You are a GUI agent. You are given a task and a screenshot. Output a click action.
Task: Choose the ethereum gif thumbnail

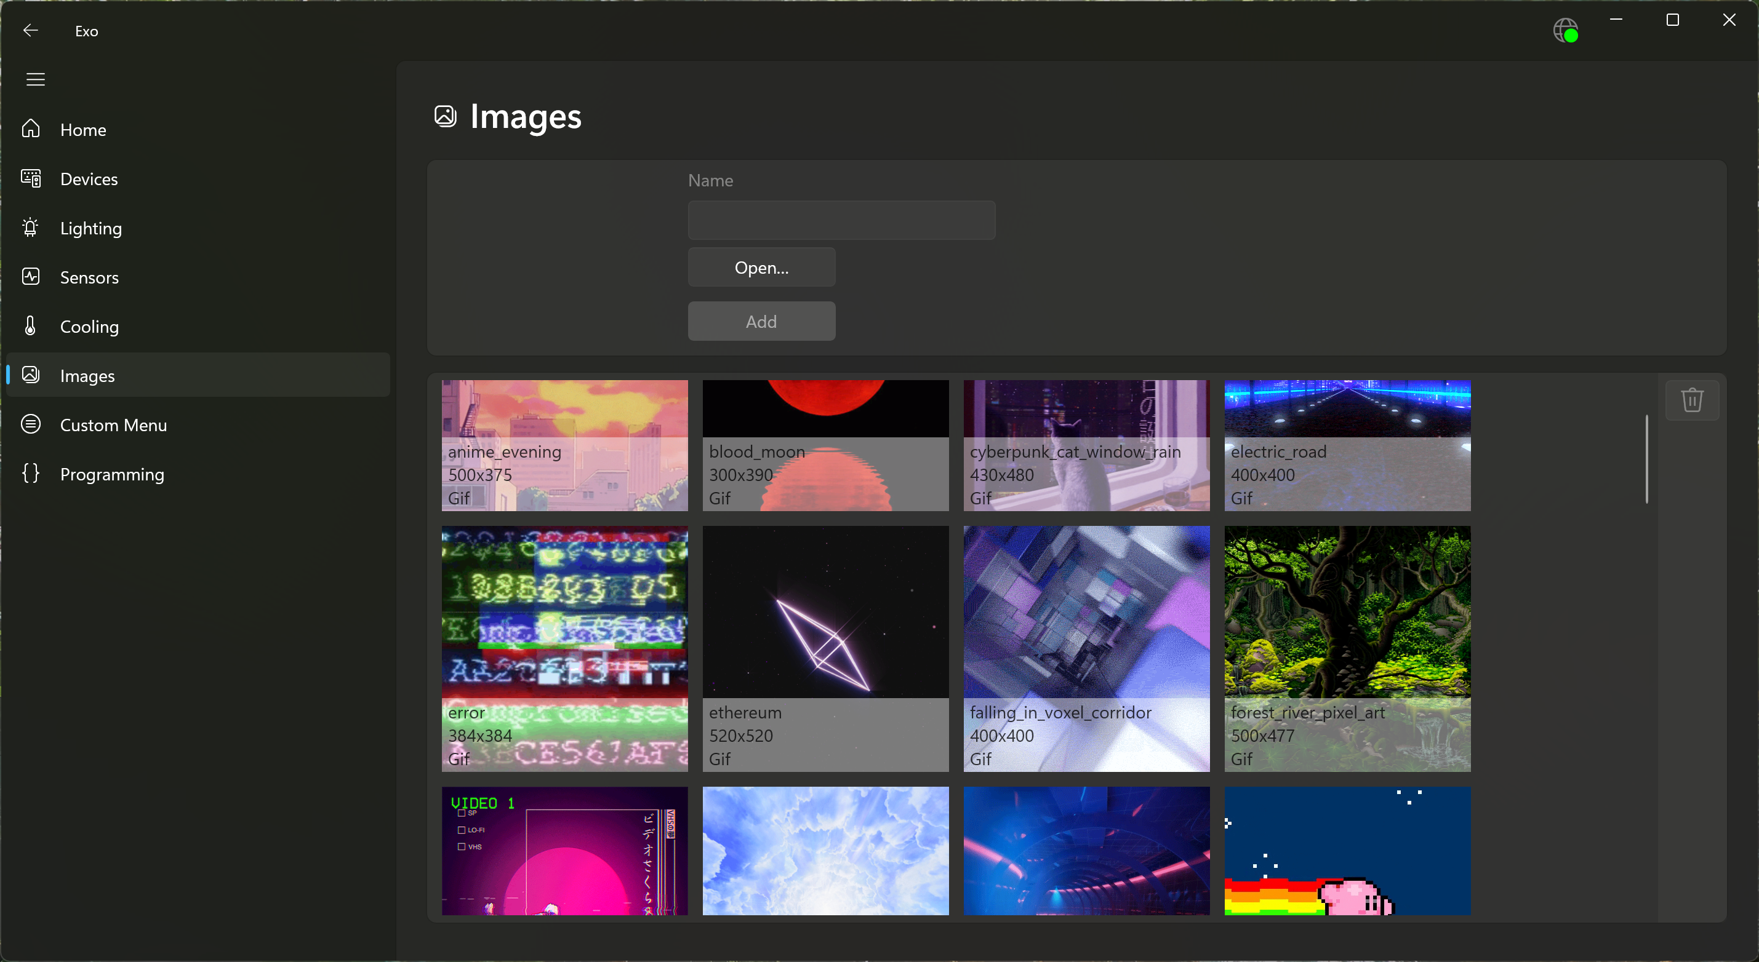825,648
